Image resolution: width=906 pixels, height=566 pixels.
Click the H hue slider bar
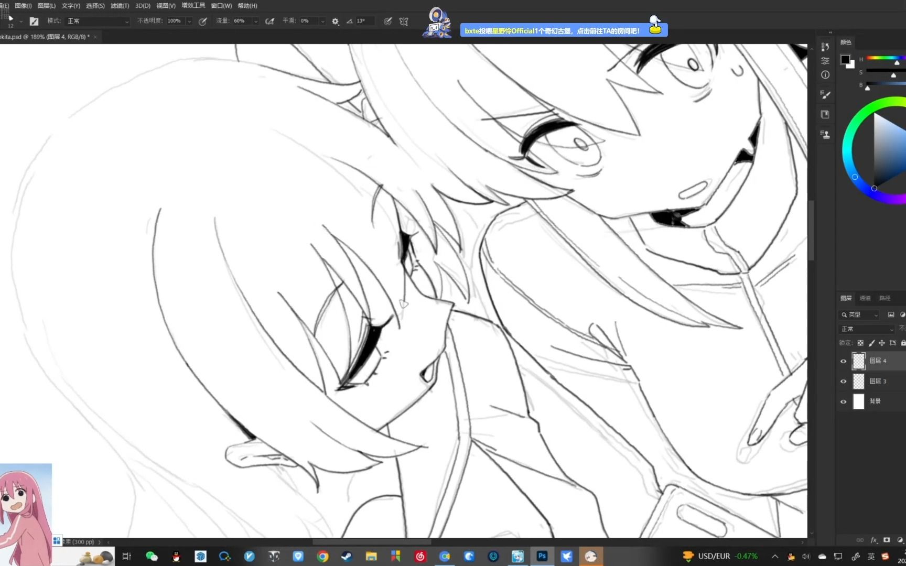(x=886, y=58)
